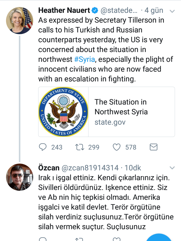Open the blue floating compose tweet button

coord(159,237)
